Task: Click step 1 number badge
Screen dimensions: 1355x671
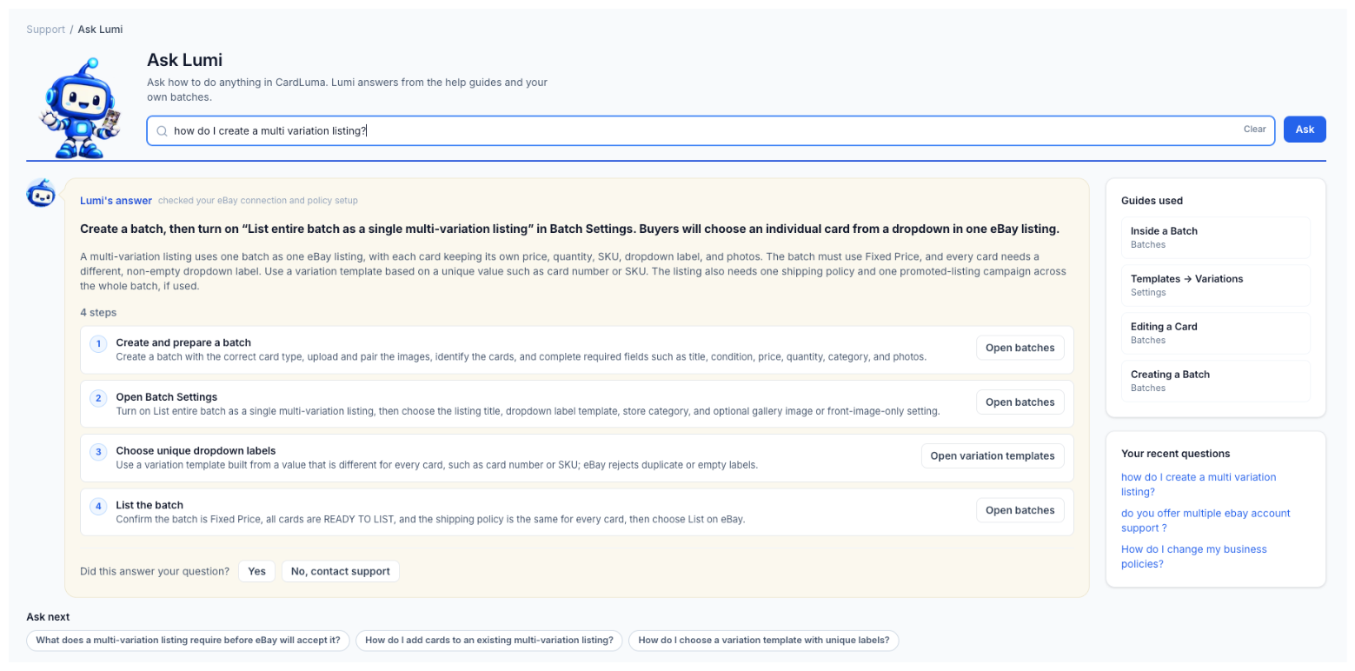Action: (x=98, y=344)
